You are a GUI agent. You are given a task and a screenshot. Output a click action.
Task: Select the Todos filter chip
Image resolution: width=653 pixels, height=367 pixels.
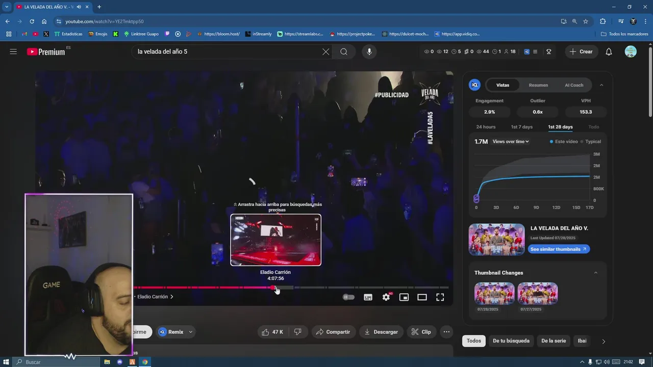[x=474, y=341]
